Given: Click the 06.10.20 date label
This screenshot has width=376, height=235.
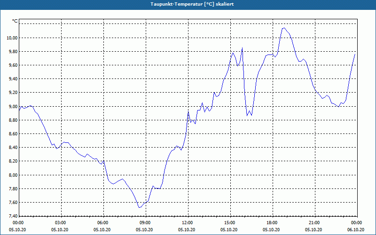Looking at the screenshot, I should (x=356, y=230).
